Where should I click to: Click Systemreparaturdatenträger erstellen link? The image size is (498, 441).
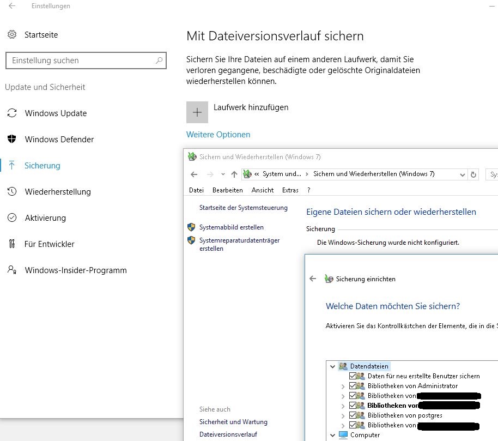(x=239, y=244)
